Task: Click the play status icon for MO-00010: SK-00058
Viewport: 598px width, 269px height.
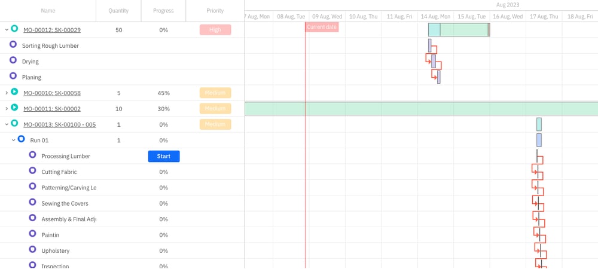Action: point(14,92)
